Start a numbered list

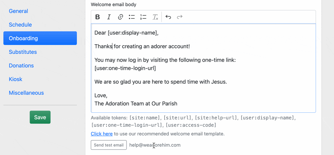143,17
